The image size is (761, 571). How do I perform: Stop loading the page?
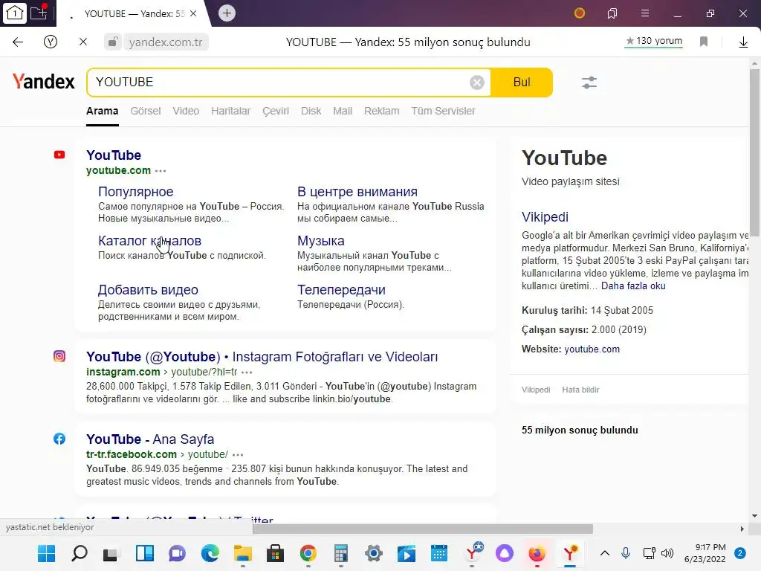(83, 42)
